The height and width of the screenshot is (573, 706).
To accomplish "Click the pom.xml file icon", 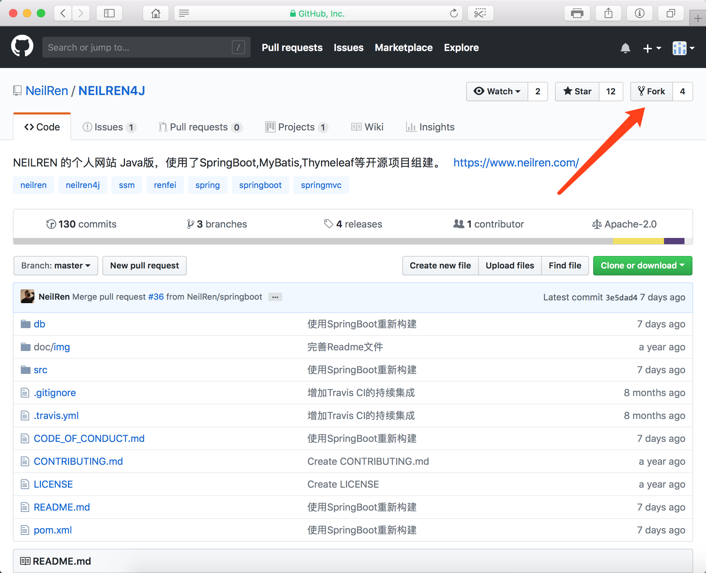I will coord(25,530).
